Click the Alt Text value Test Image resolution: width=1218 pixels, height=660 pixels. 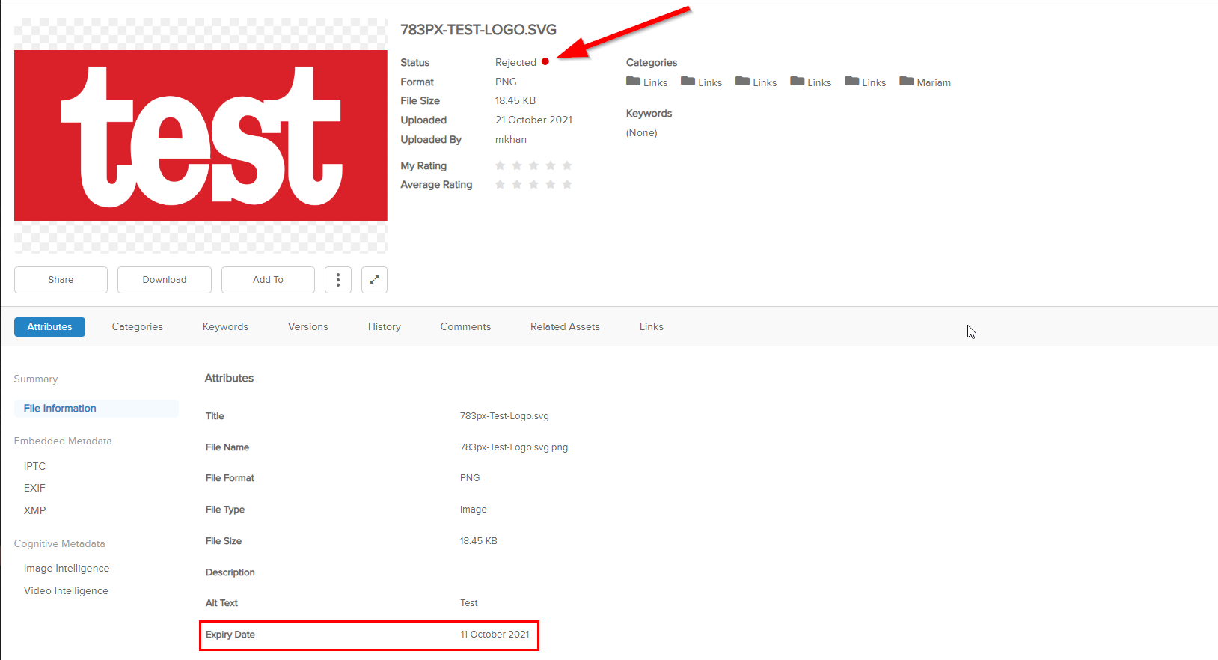469,603
